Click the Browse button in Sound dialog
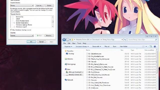The image size is (160, 90). point(49,35)
